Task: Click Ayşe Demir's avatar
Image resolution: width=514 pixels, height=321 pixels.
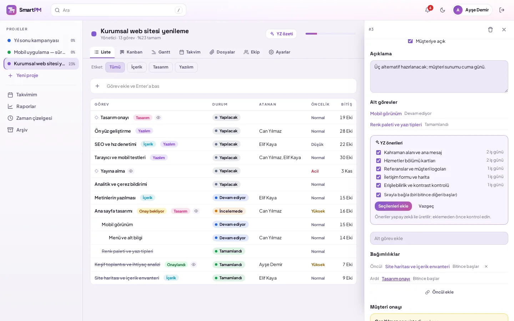Action: 458,10
